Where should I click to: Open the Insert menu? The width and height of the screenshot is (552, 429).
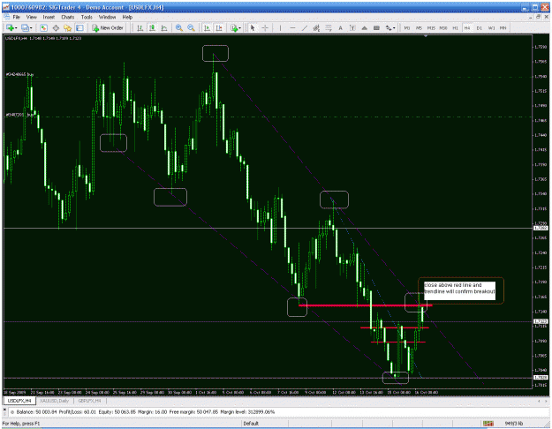pyautogui.click(x=49, y=17)
